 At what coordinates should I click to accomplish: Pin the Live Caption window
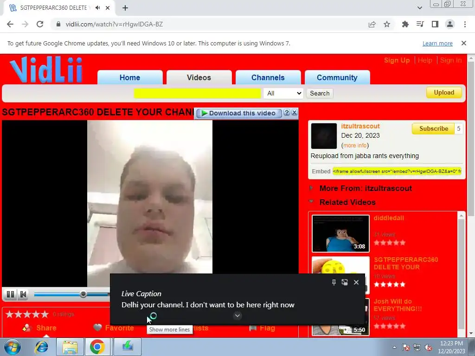[x=334, y=282]
